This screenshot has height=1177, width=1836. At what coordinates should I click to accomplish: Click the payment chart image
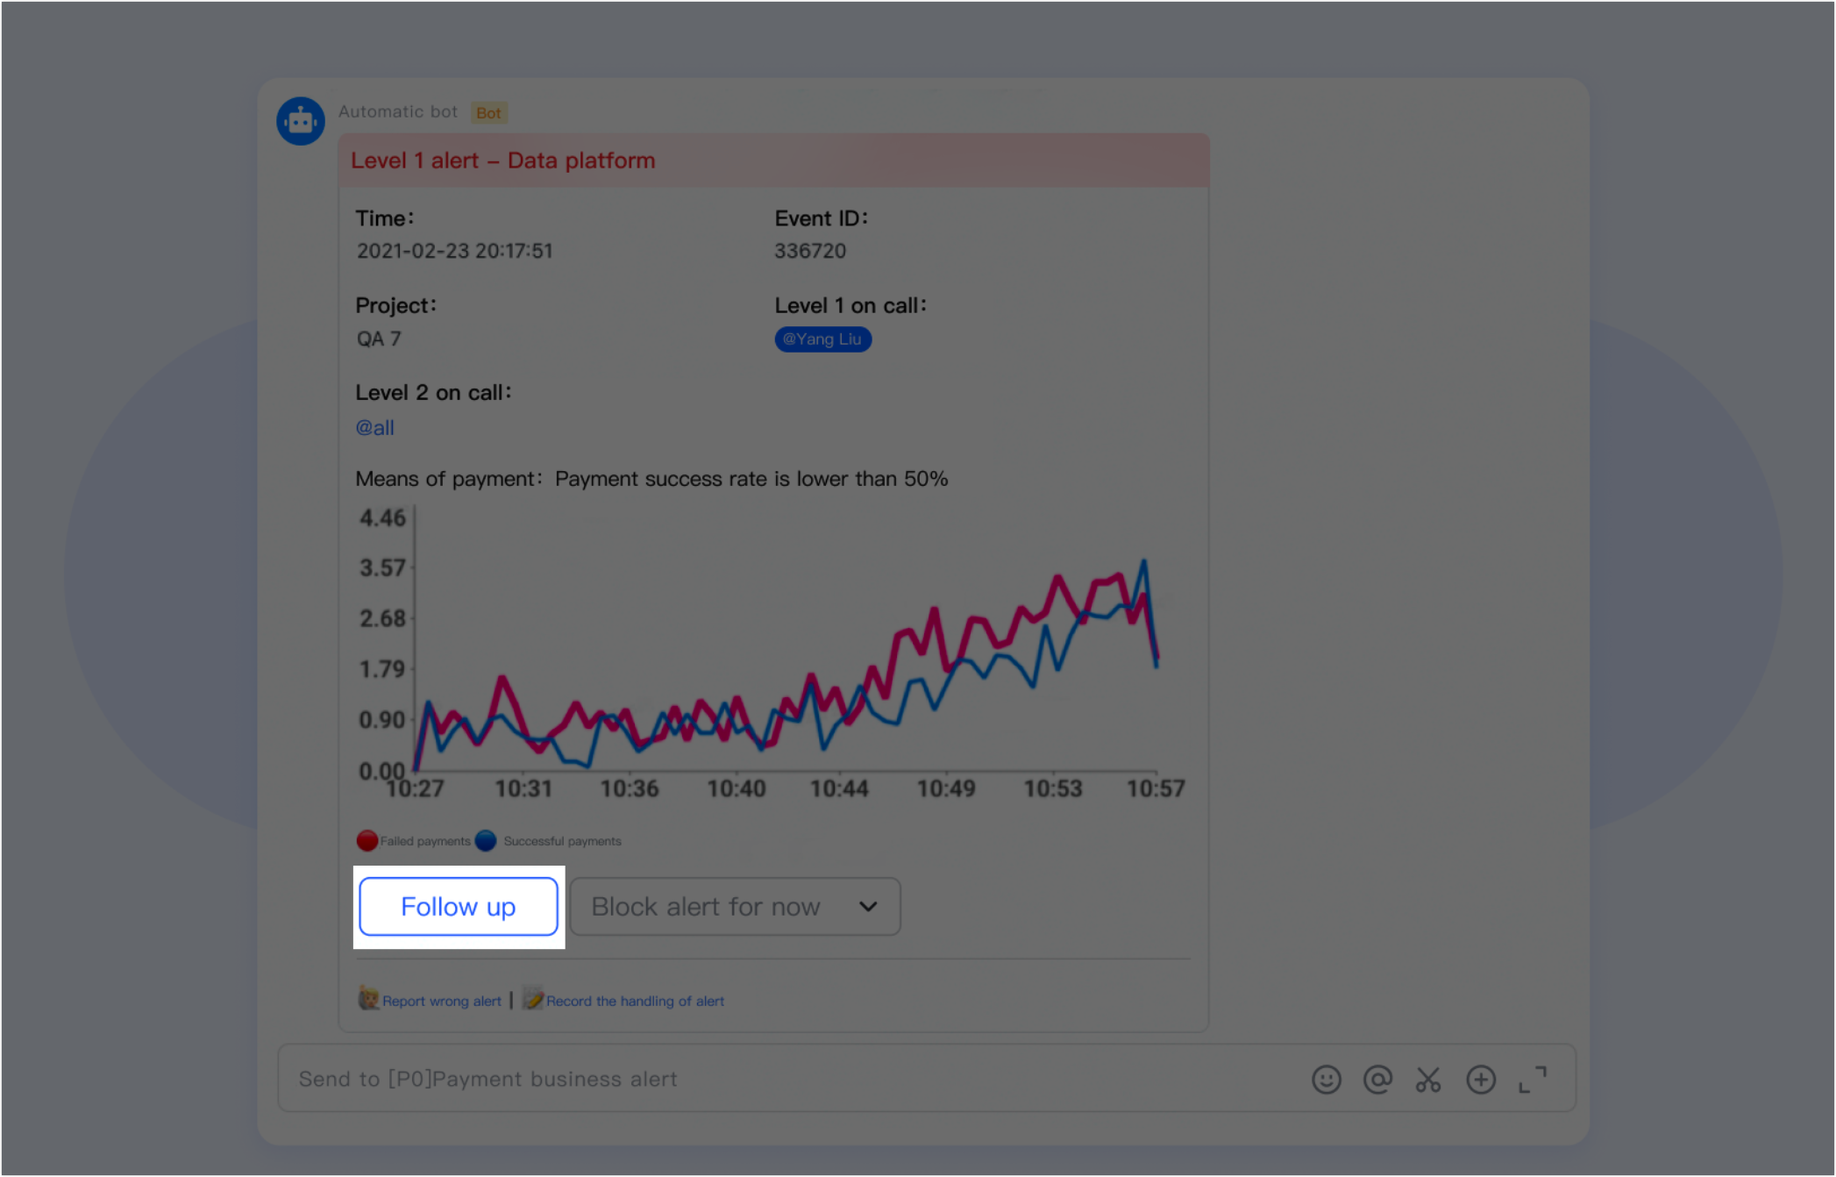(x=772, y=653)
